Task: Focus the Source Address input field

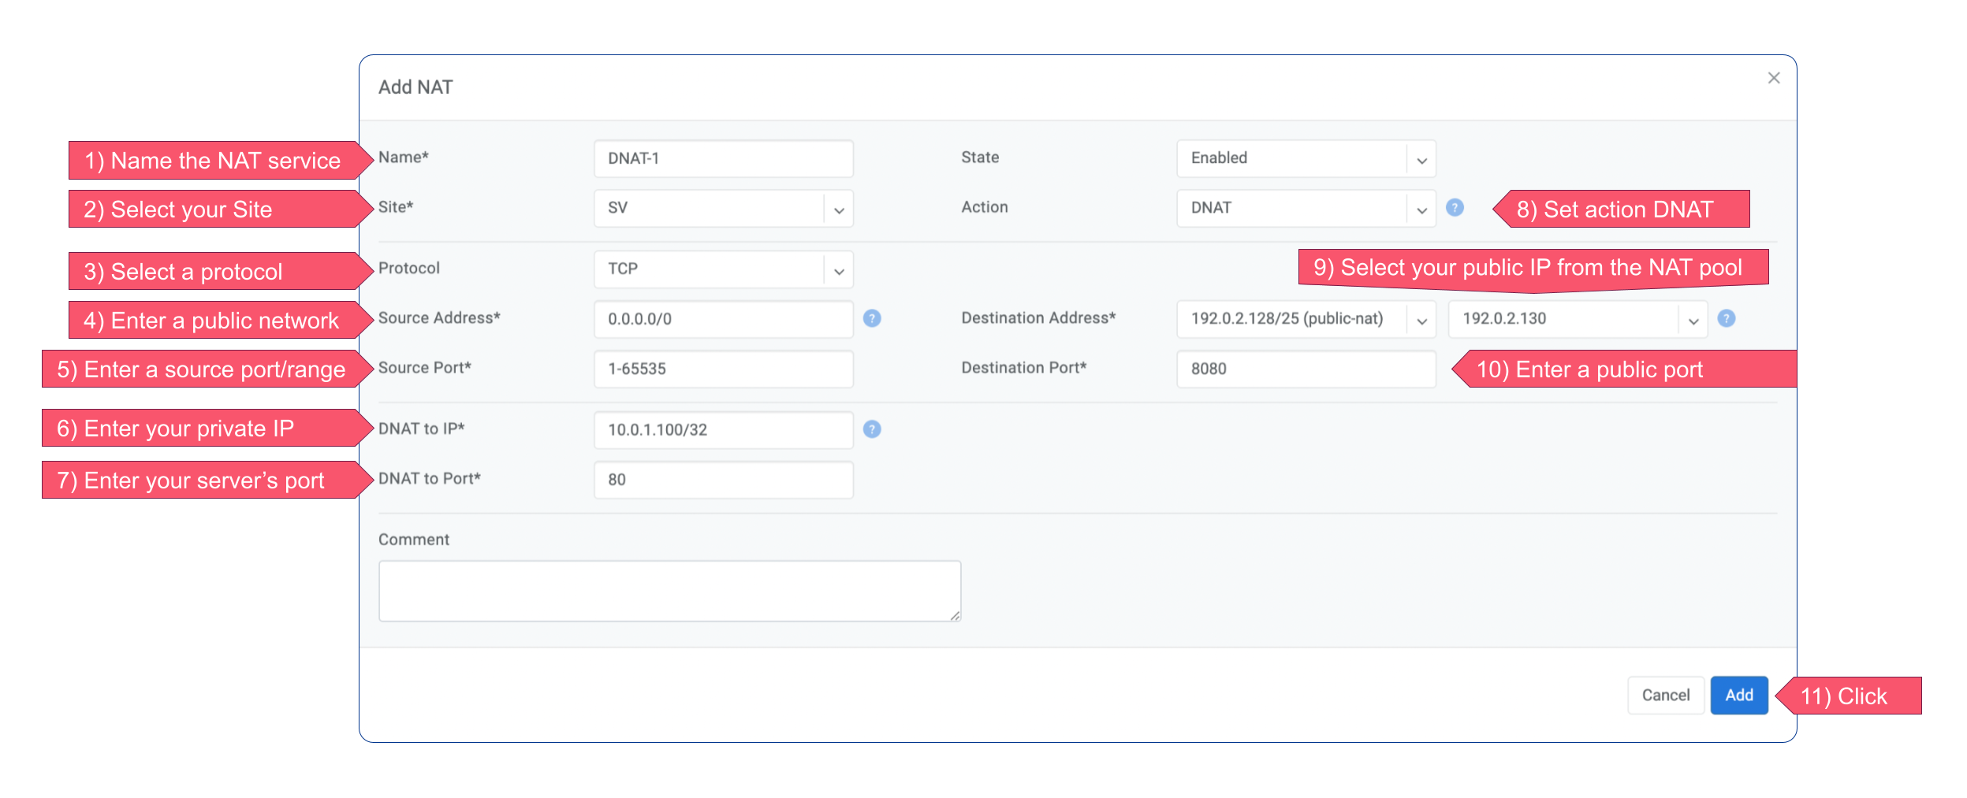Action: tap(723, 319)
